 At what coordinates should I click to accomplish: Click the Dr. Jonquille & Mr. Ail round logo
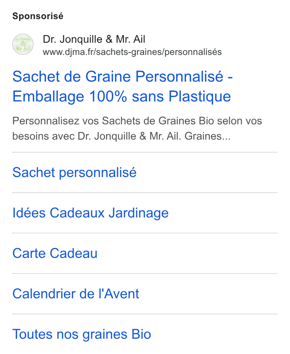23,44
